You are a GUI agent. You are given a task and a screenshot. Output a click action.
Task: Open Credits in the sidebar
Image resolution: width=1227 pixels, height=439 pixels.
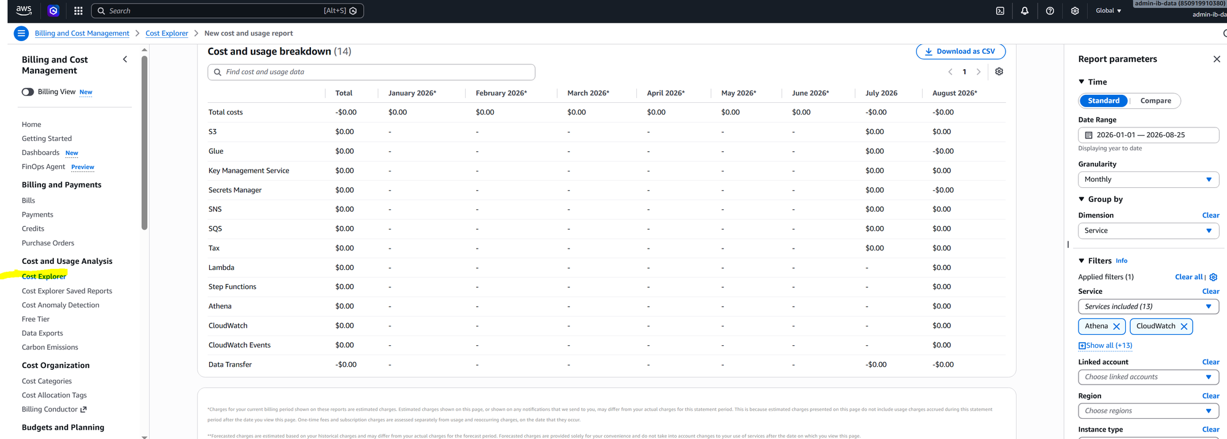[33, 228]
